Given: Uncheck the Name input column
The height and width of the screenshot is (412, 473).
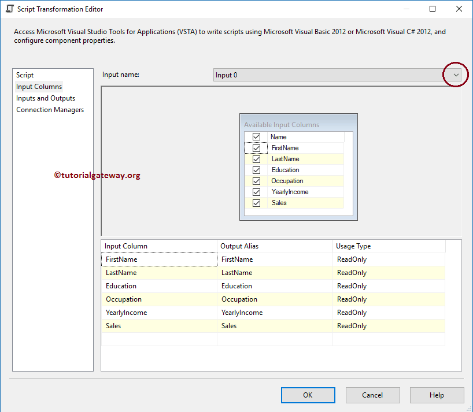Looking at the screenshot, I should pyautogui.click(x=256, y=136).
